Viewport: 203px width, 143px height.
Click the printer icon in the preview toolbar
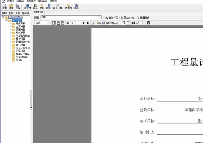coord(123,23)
